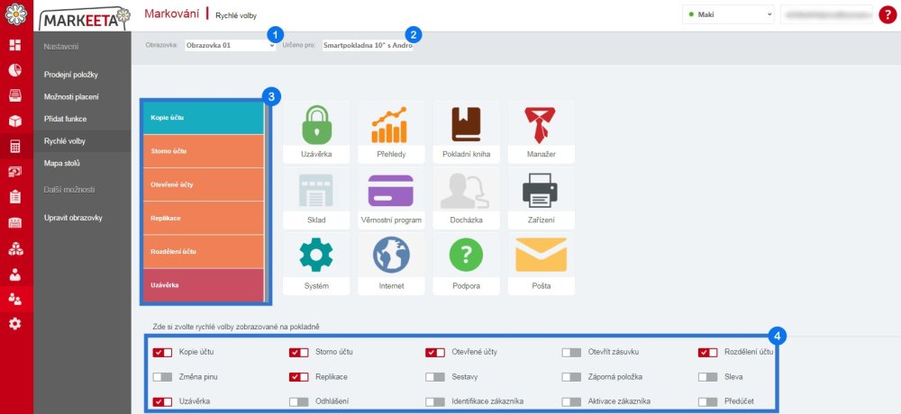Enable the Aktivace zákazníka toggle
901x414 pixels.
[x=572, y=402]
